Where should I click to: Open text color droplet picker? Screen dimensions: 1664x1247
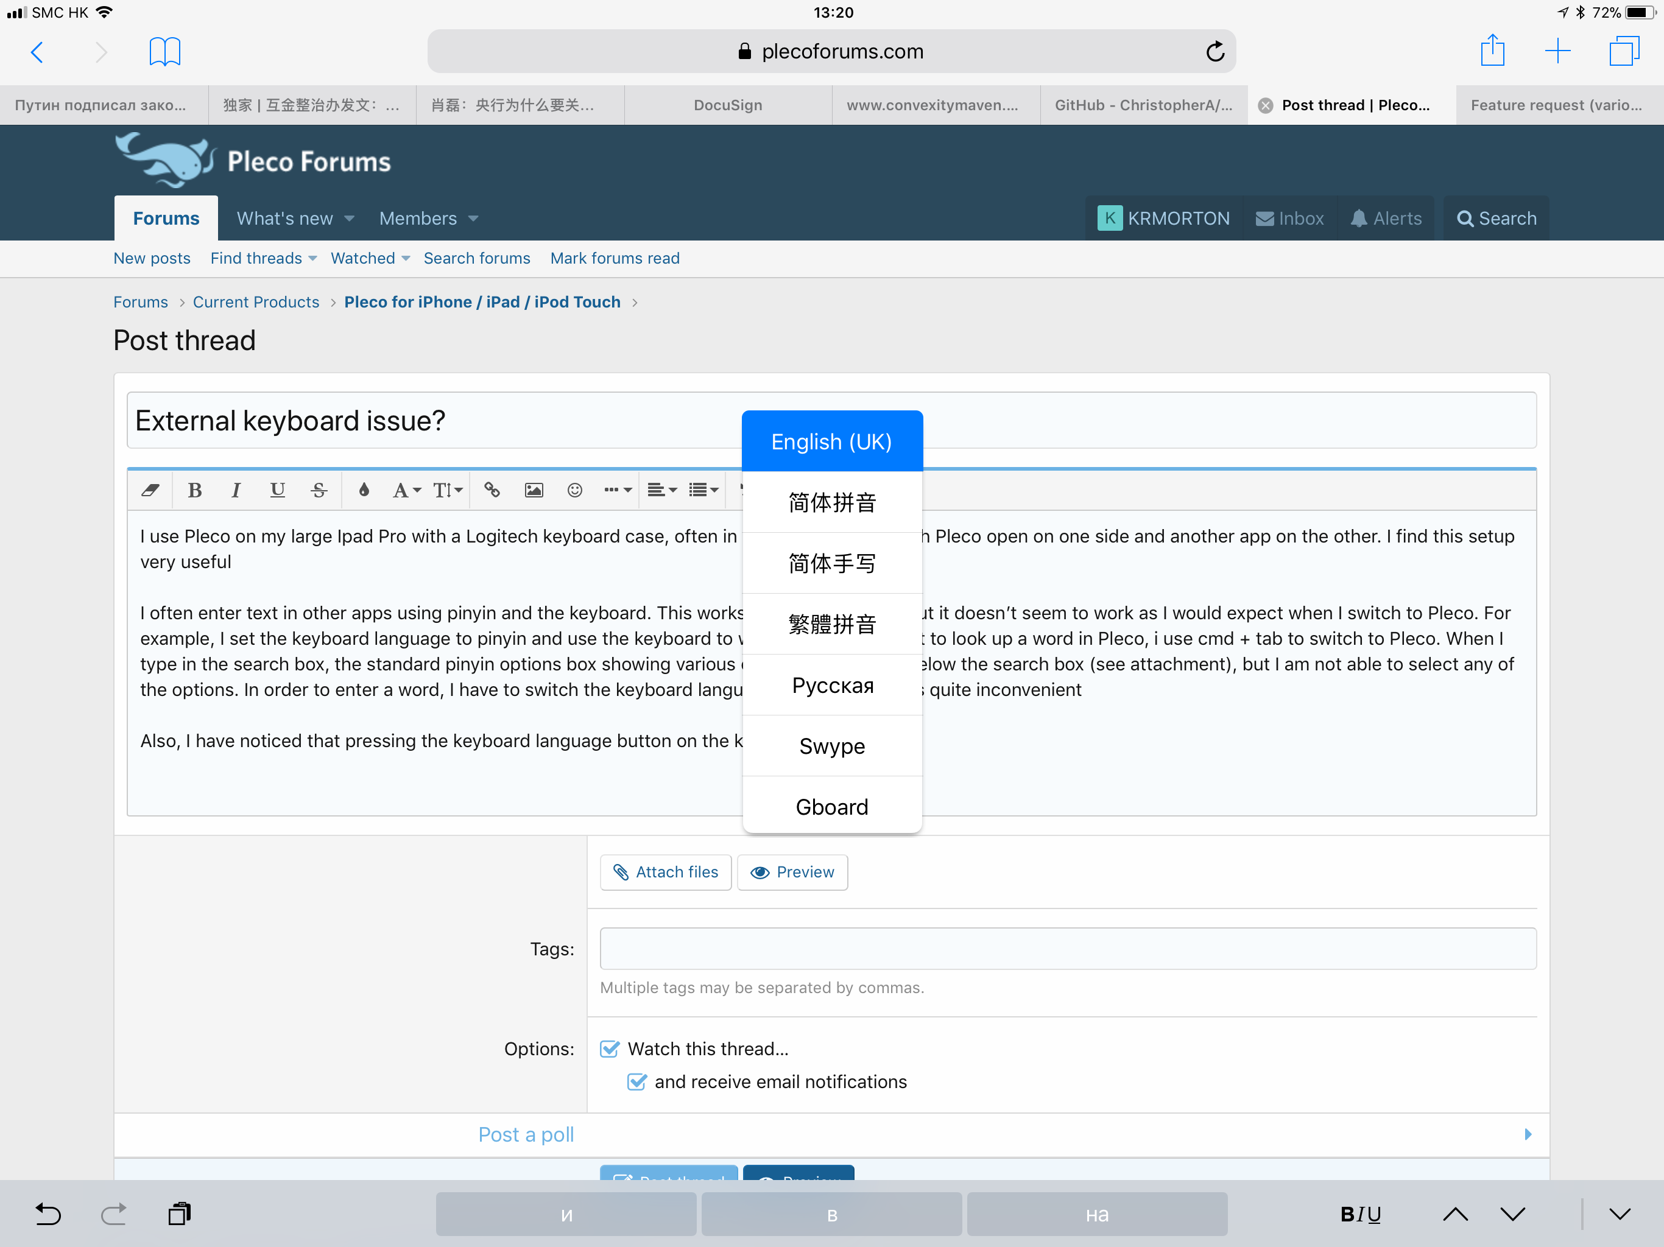tap(364, 490)
